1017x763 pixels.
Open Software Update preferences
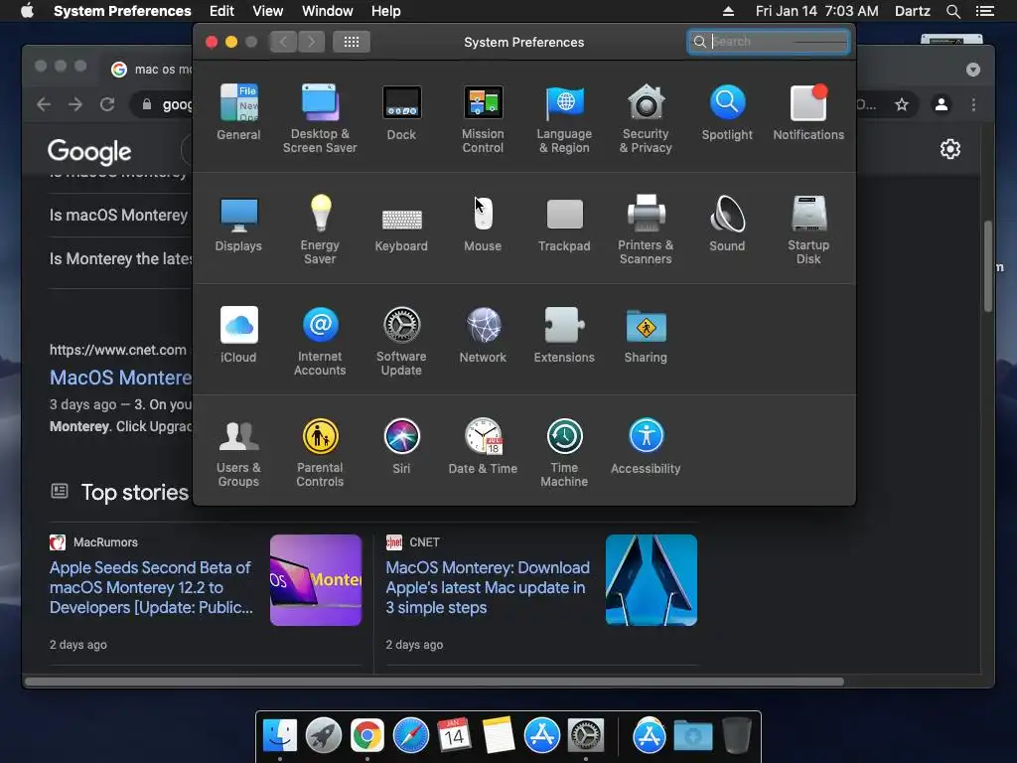click(x=401, y=342)
